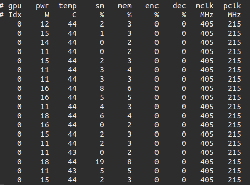Viewport: 250px width, 185px height.
Task: Select the "W" unit label under pwr
Action: (x=47, y=15)
